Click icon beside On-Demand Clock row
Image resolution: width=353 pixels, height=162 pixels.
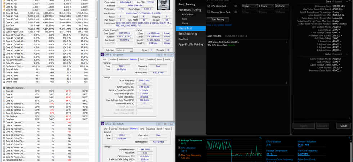coord(4,66)
